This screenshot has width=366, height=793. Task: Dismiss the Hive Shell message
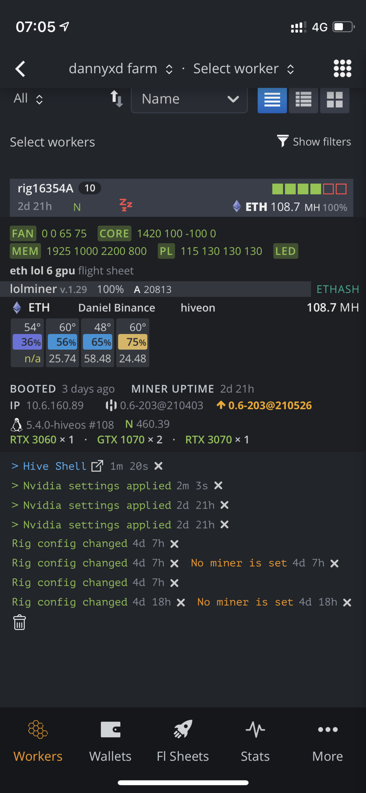[158, 466]
